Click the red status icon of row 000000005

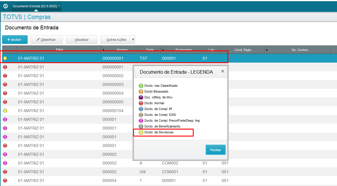point(5,102)
